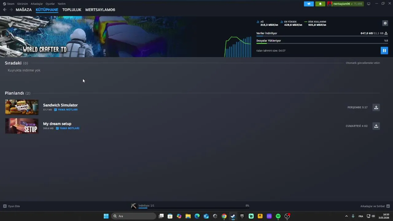Image resolution: width=393 pixels, height=221 pixels.
Task: Click the download arrow icon beside 11,1 GB
Action: [x=386, y=33]
